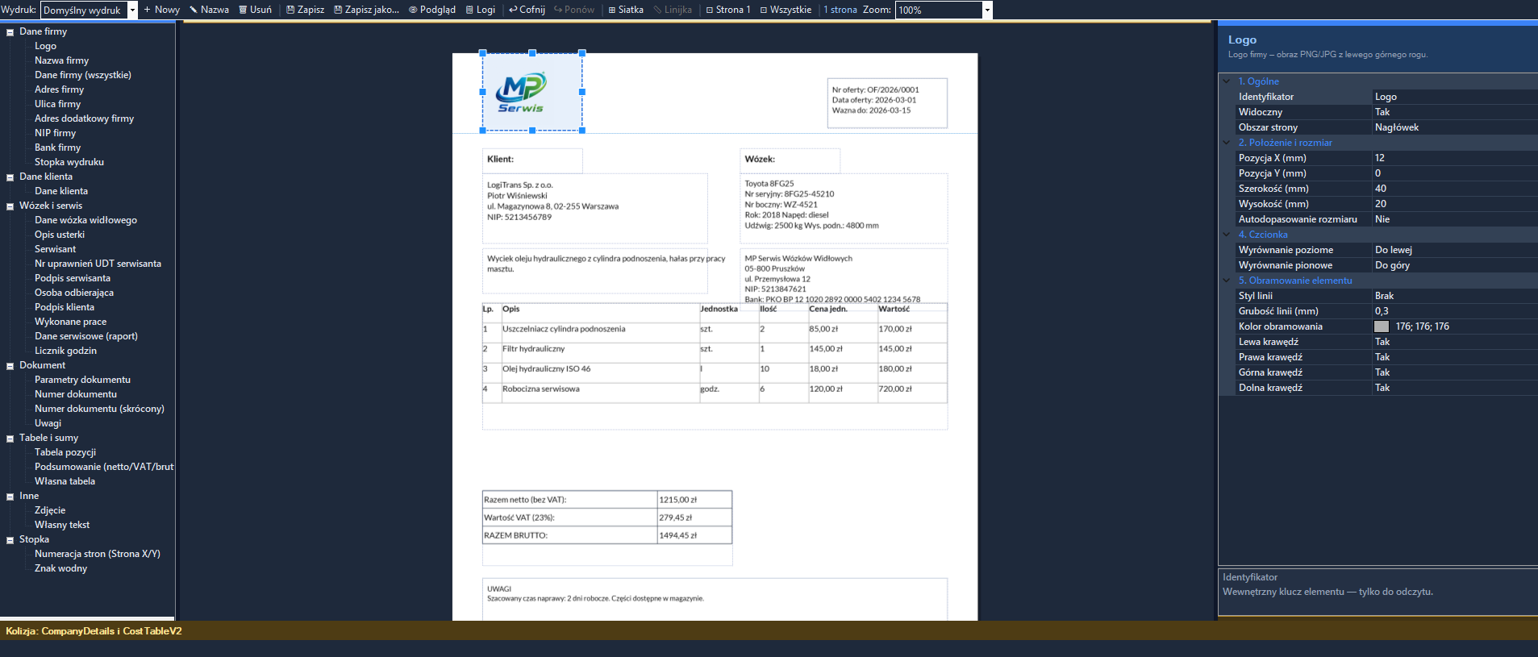Viewport: 1538px width, 657px height.
Task: Select the Klient: label box on page
Action: [532, 160]
